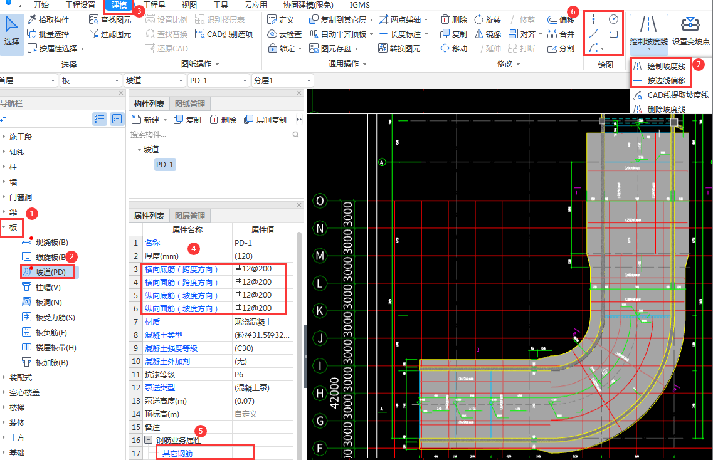Expand the 门窗洞 tree node
Image resolution: width=713 pixels, height=460 pixels.
pos(4,197)
